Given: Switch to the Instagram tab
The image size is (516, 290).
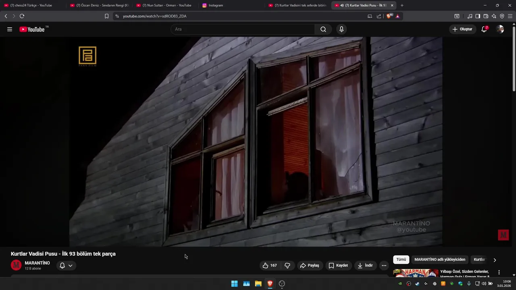Looking at the screenshot, I should tap(231, 5).
